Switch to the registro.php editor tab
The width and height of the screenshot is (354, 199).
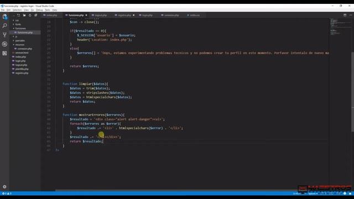[x=124, y=15]
